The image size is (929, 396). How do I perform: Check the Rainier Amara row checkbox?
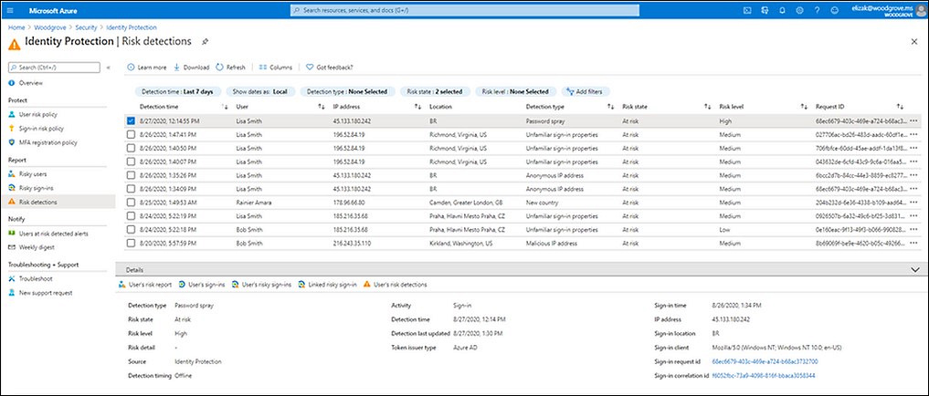[131, 203]
